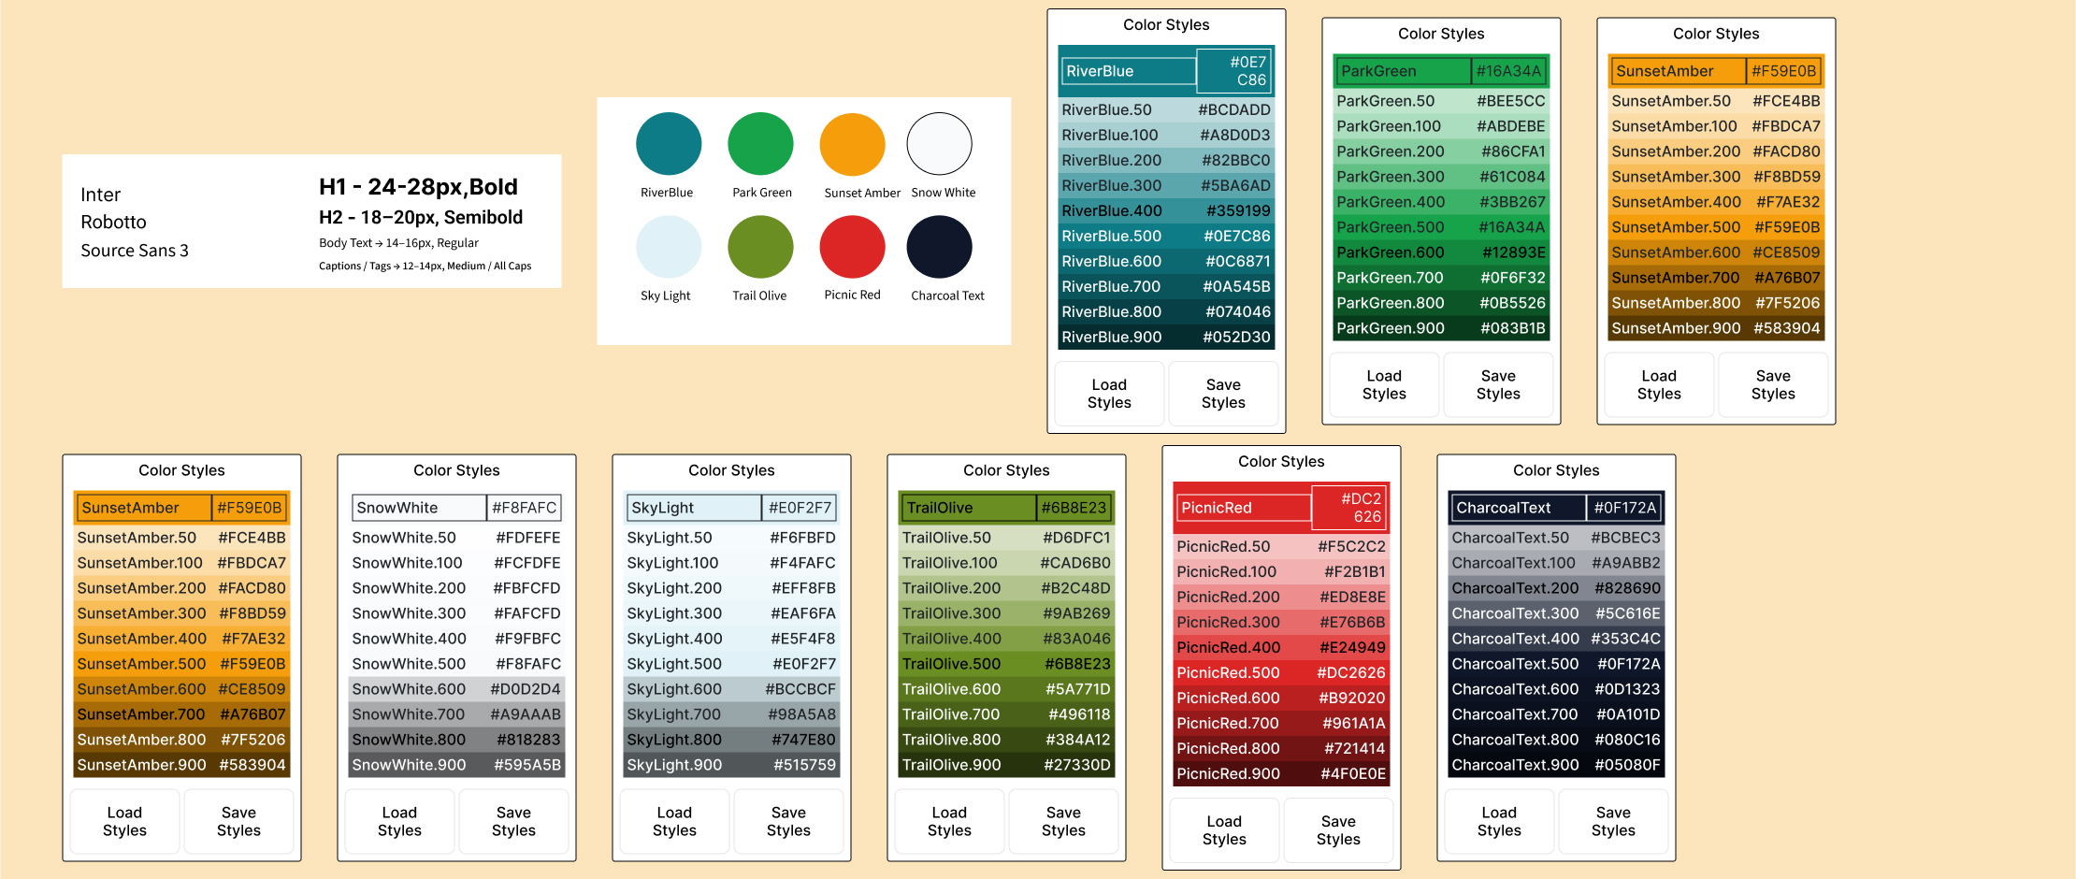Select the Source Sans 3 font label

click(x=135, y=251)
